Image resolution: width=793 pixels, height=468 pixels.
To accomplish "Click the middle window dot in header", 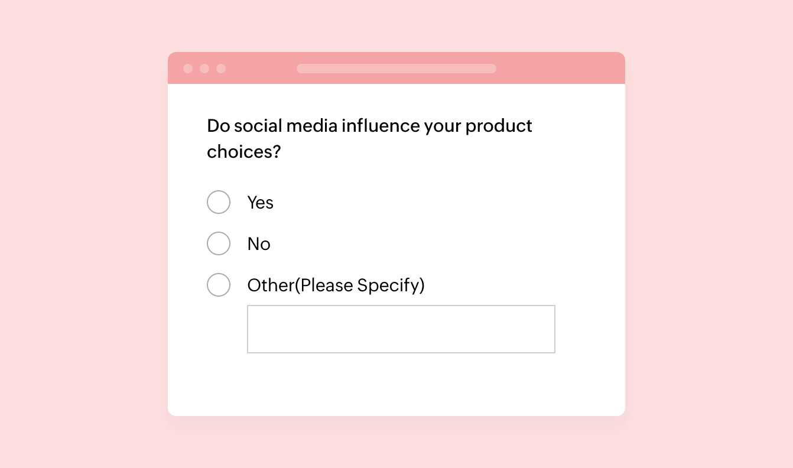I will pos(204,69).
